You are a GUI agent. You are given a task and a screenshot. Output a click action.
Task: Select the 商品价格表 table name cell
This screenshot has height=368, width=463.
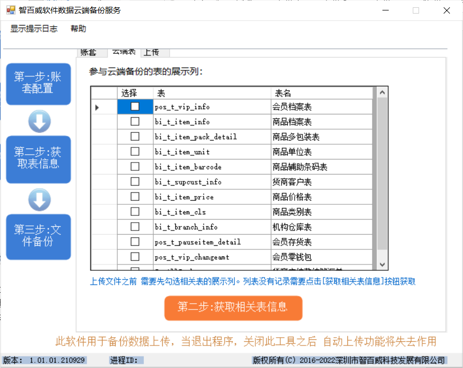pos(322,197)
